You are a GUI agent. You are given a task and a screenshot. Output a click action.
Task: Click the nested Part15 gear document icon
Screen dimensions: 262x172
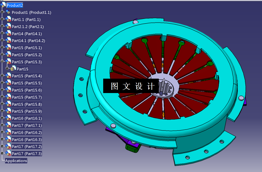tap(13, 68)
